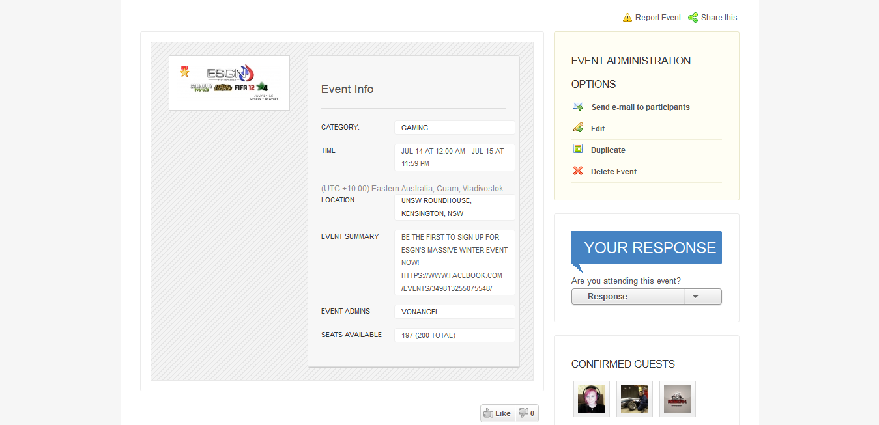Click the green Share this icon
Image resolution: width=879 pixels, height=425 pixels.
pos(693,18)
